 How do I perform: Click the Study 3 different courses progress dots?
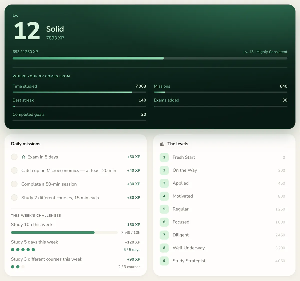coord(18,267)
